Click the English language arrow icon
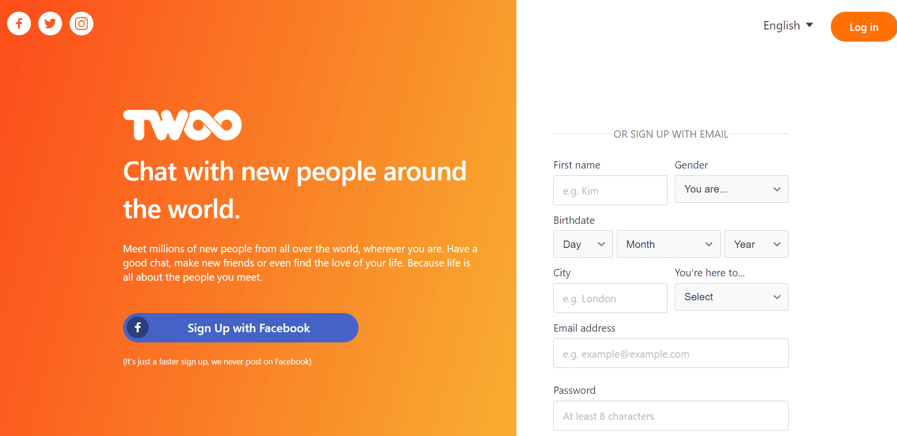897x436 pixels. [809, 25]
